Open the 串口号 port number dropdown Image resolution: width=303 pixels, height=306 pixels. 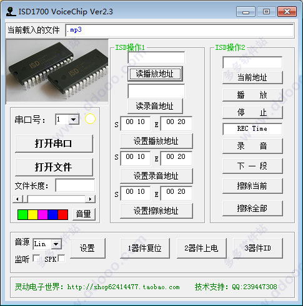74,120
